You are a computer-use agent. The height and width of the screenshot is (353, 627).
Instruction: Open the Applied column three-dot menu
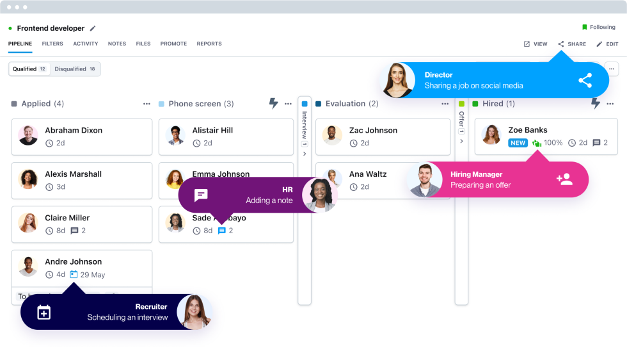pyautogui.click(x=147, y=104)
